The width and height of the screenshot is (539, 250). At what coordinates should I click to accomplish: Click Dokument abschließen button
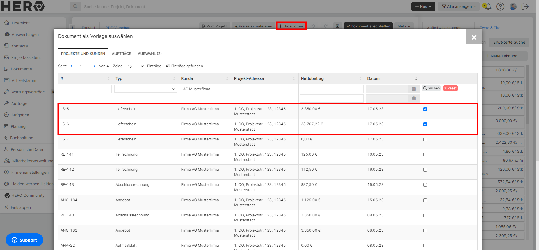[x=368, y=26]
